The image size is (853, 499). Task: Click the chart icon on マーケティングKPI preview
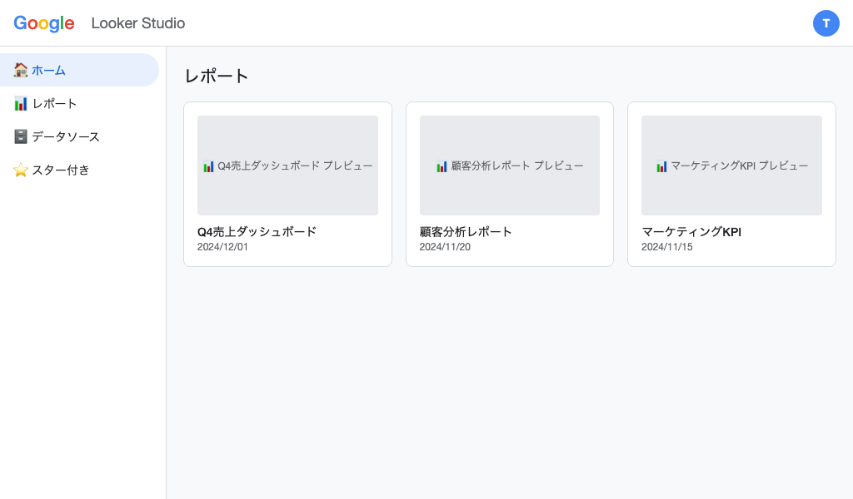click(x=663, y=166)
